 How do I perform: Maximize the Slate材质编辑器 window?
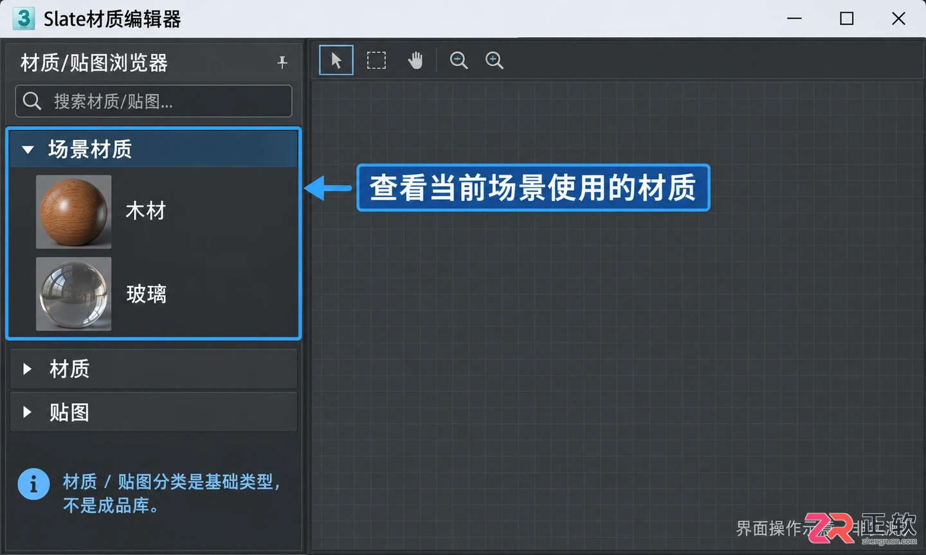tap(847, 19)
